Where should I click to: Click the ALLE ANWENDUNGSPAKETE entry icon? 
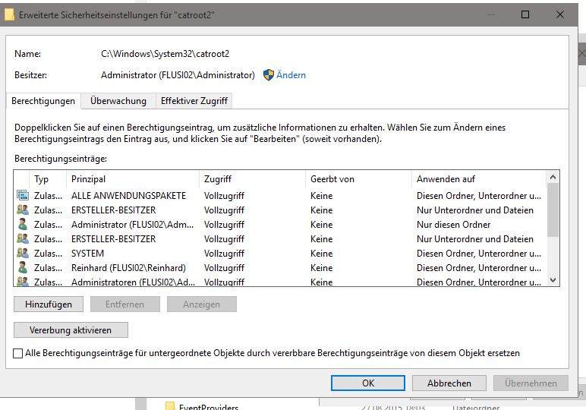(23, 195)
